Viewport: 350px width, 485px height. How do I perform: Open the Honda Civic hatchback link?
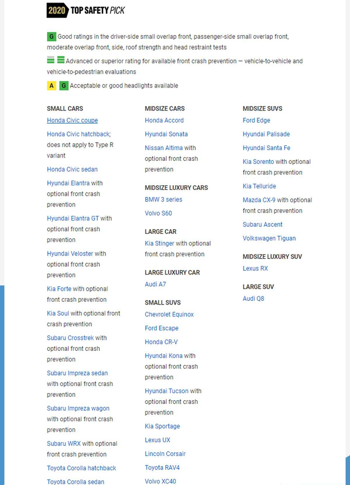79,134
